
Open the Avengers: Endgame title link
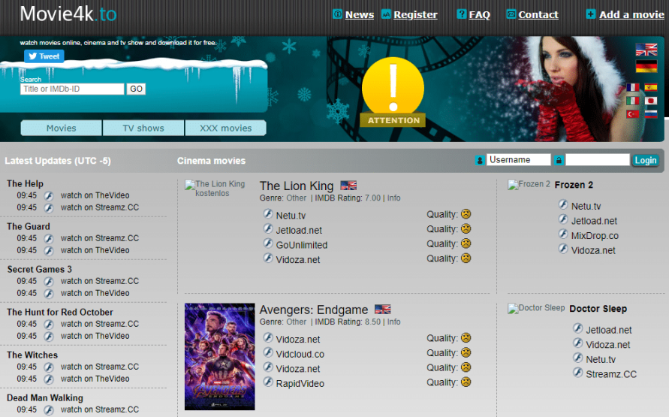314,310
